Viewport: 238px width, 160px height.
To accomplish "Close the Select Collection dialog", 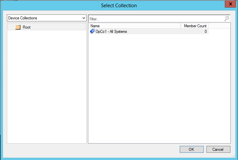I will 229,4.
